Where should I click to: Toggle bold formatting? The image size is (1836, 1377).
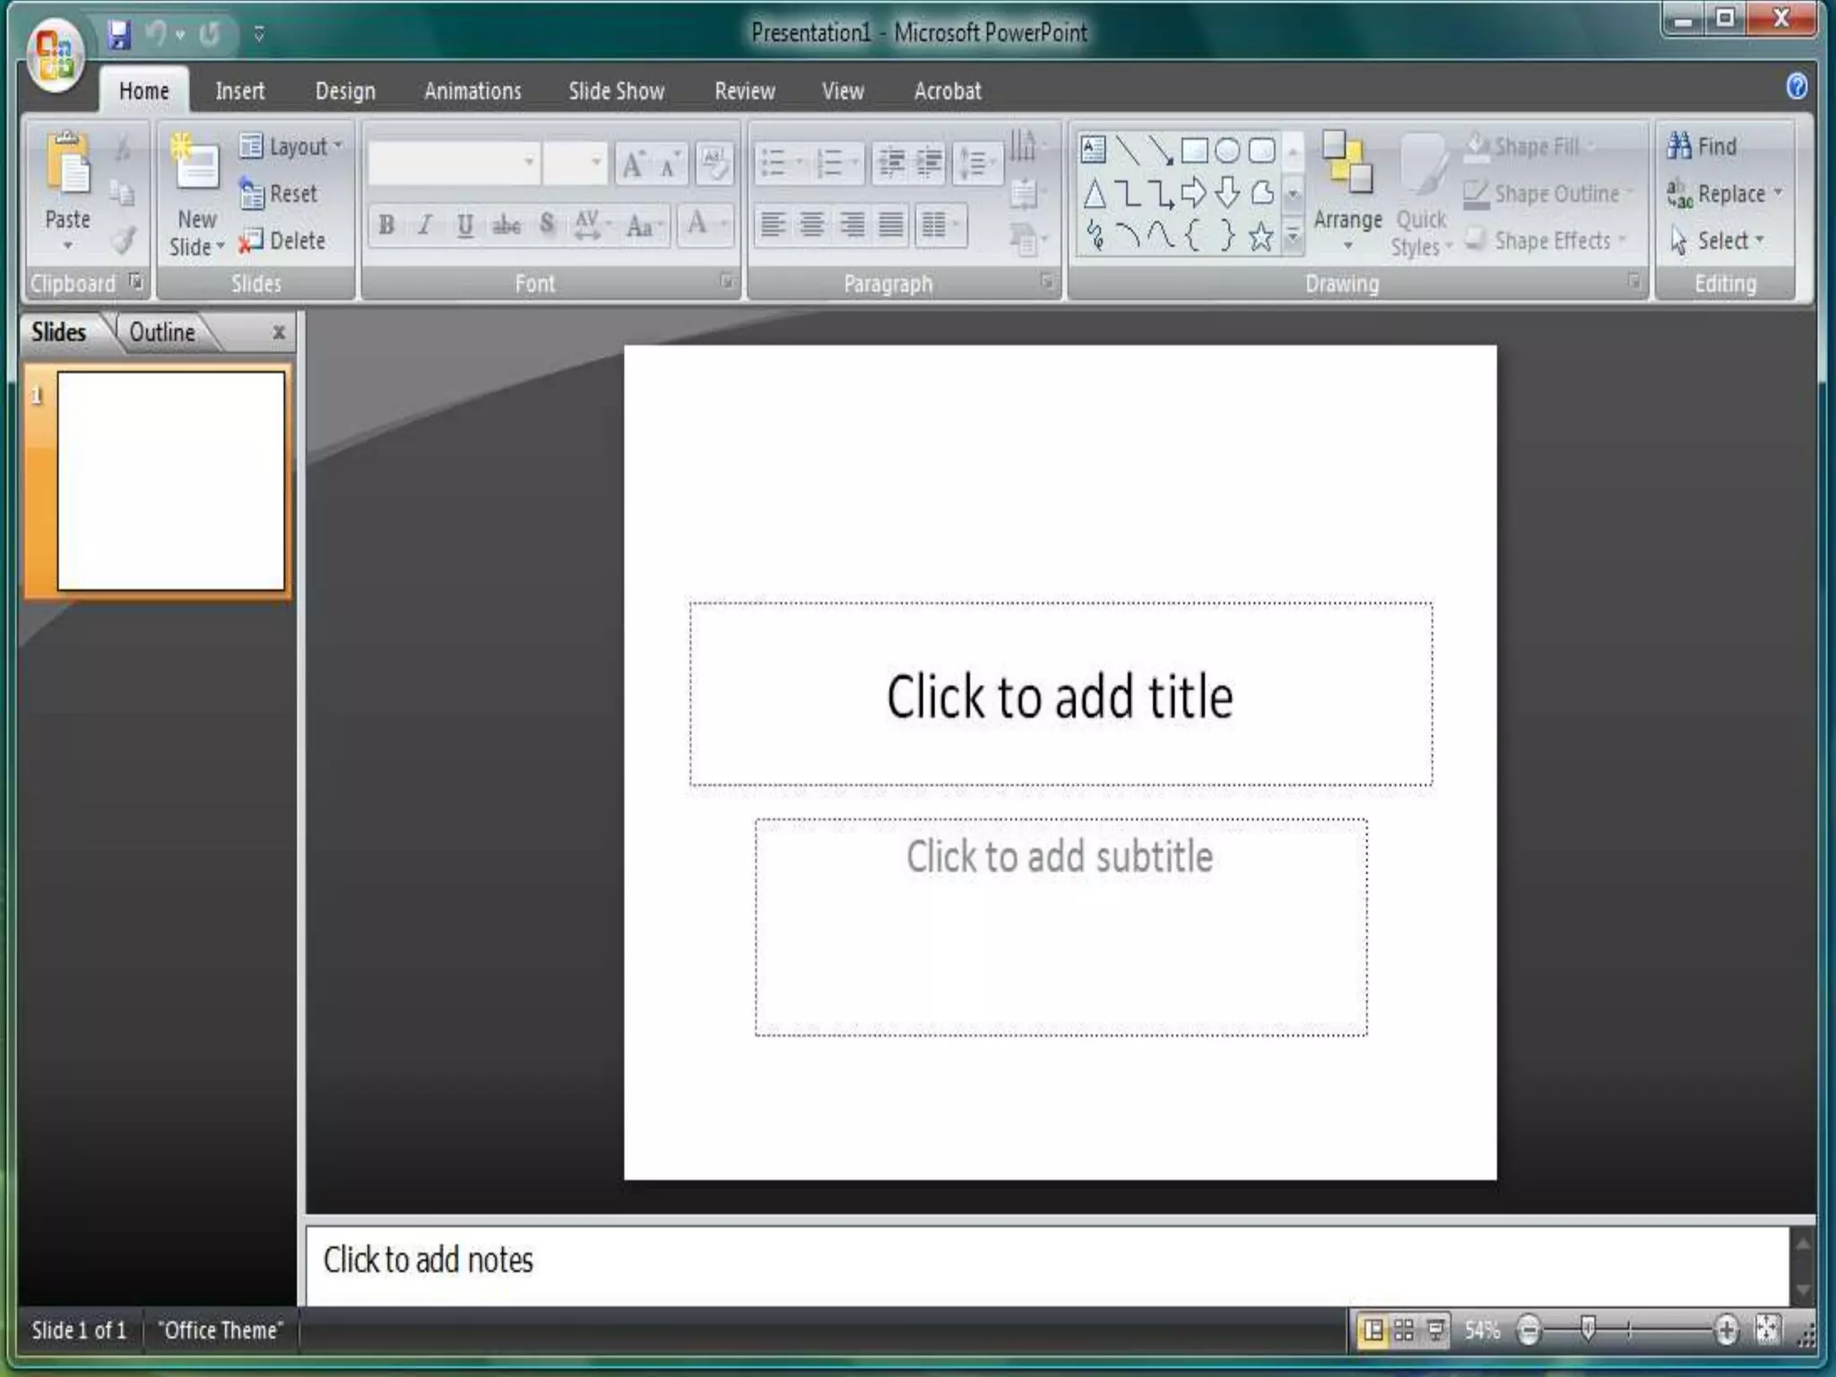tap(386, 225)
